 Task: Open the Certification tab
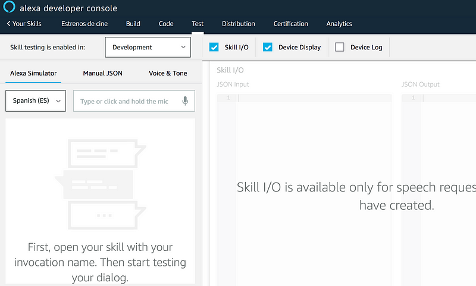(290, 24)
